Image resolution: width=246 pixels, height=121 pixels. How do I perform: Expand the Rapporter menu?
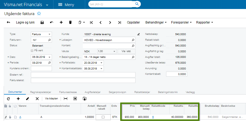(204, 22)
